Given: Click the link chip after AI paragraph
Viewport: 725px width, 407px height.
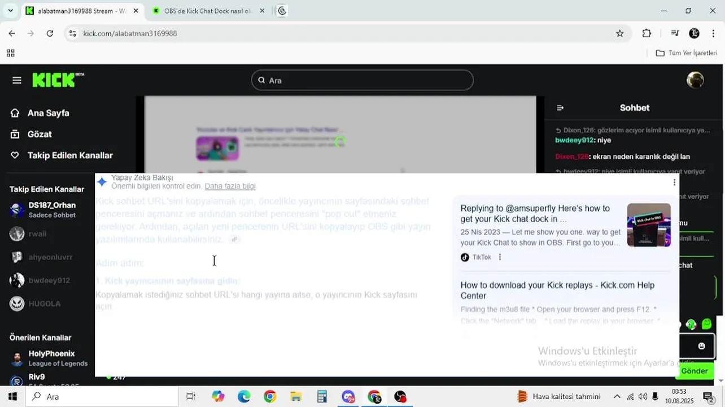Looking at the screenshot, I should 234,240.
